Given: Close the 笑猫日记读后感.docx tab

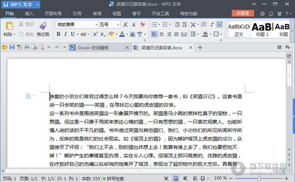Looking at the screenshot, I should [191, 48].
